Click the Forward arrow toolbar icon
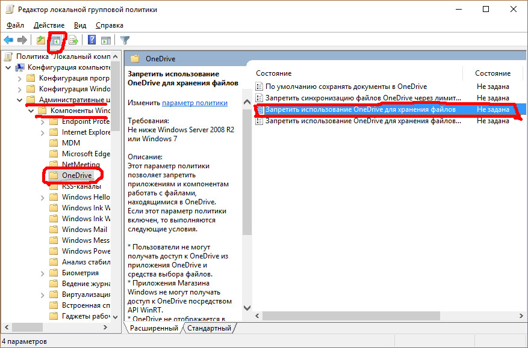Screen dimensions: 528x348 point(22,40)
